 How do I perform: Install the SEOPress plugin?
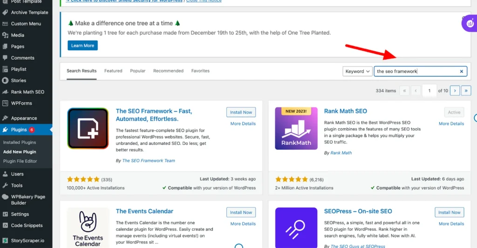coord(450,213)
